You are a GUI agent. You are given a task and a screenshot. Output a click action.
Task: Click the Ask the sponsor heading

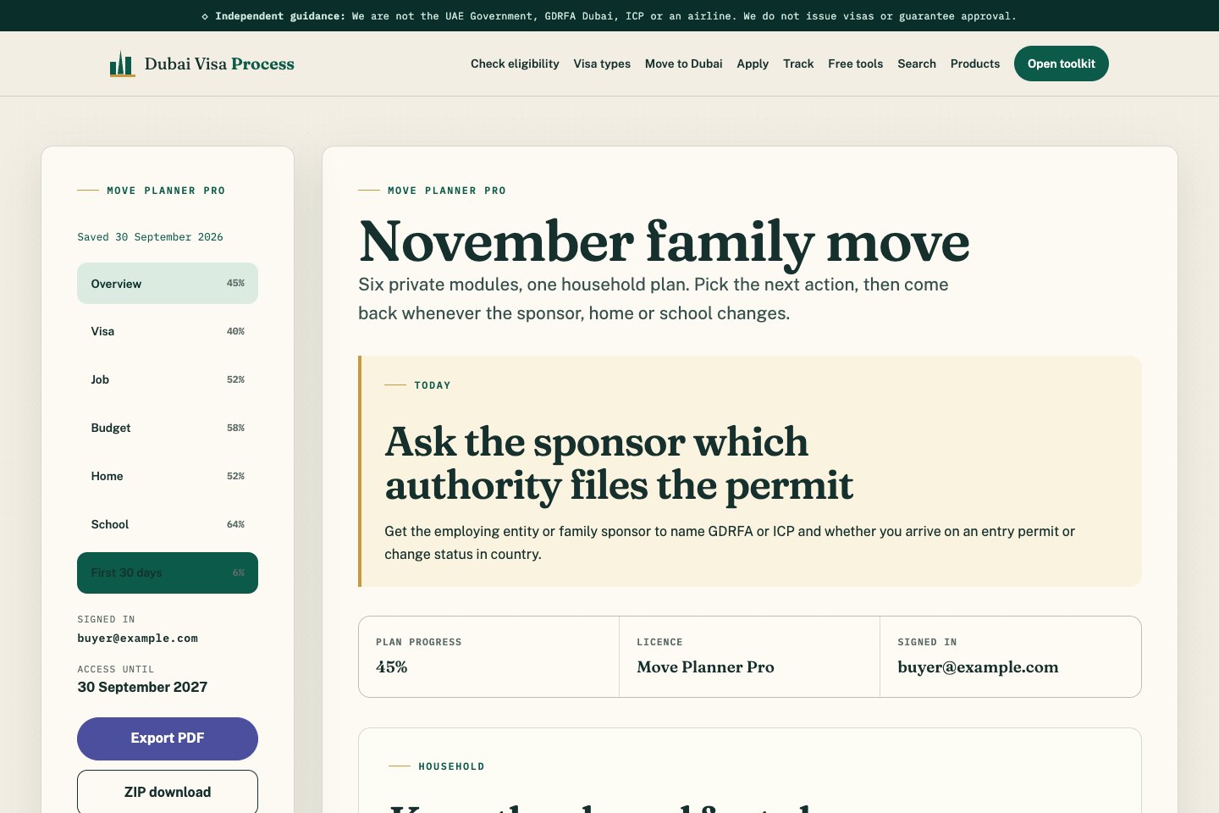point(619,463)
